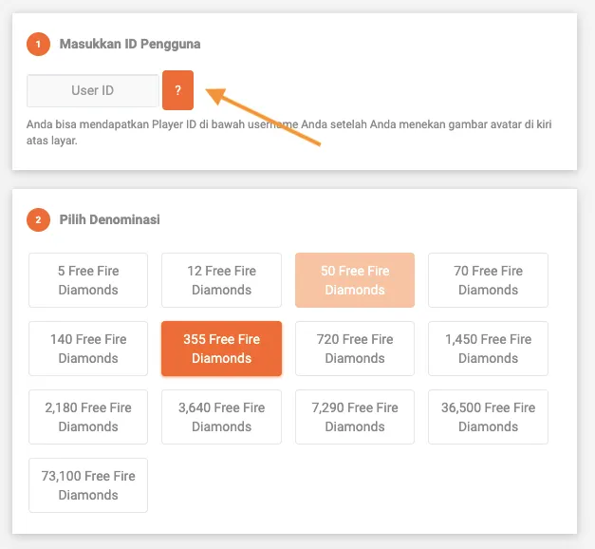Select 7,290 Free Fire Diamonds option
Viewport: 595px width, 549px height.
(355, 417)
